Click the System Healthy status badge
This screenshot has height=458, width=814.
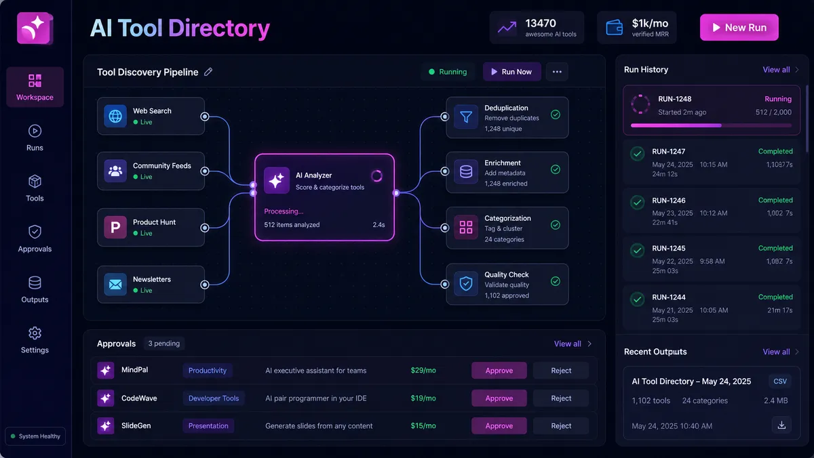pos(35,436)
